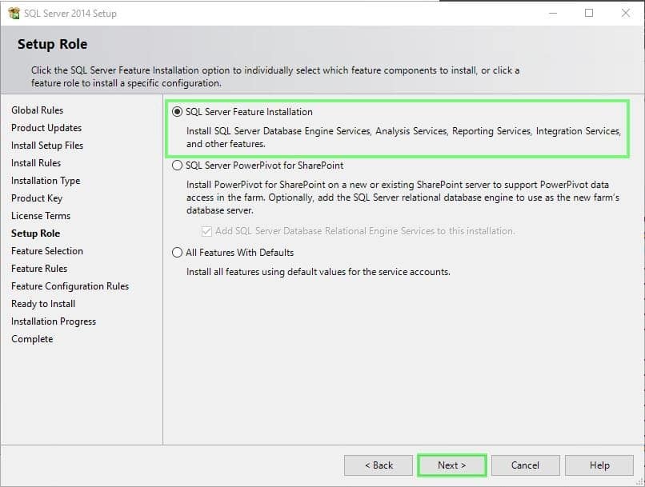
Task: Click Feature Rules step in sidebar
Action: [39, 269]
